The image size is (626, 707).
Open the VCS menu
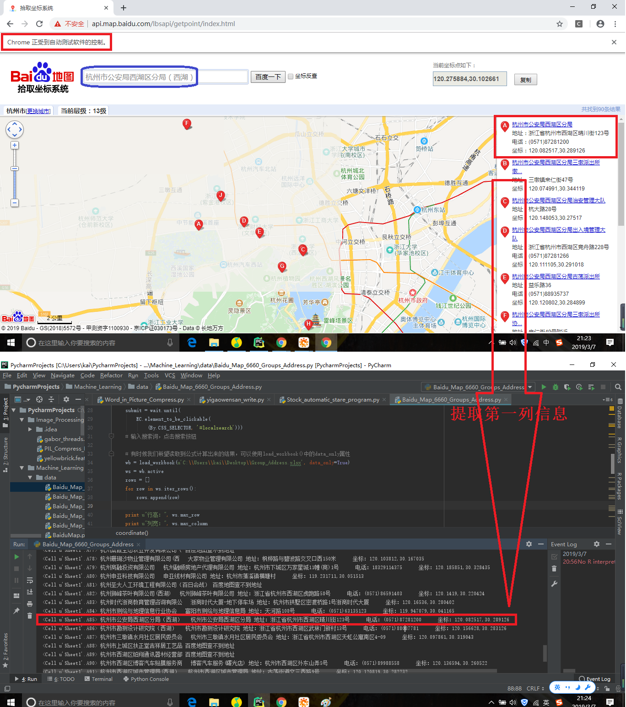(x=170, y=375)
